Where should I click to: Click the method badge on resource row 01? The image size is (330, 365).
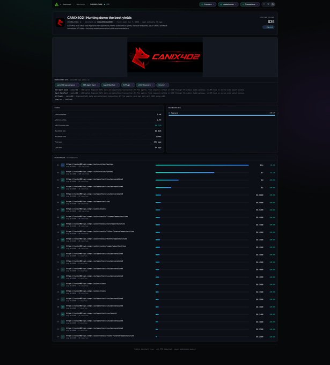click(63, 165)
